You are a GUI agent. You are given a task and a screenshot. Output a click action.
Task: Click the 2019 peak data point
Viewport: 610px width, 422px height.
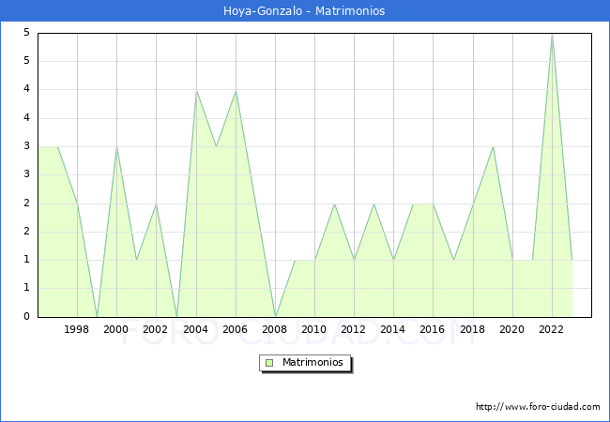[x=493, y=147]
